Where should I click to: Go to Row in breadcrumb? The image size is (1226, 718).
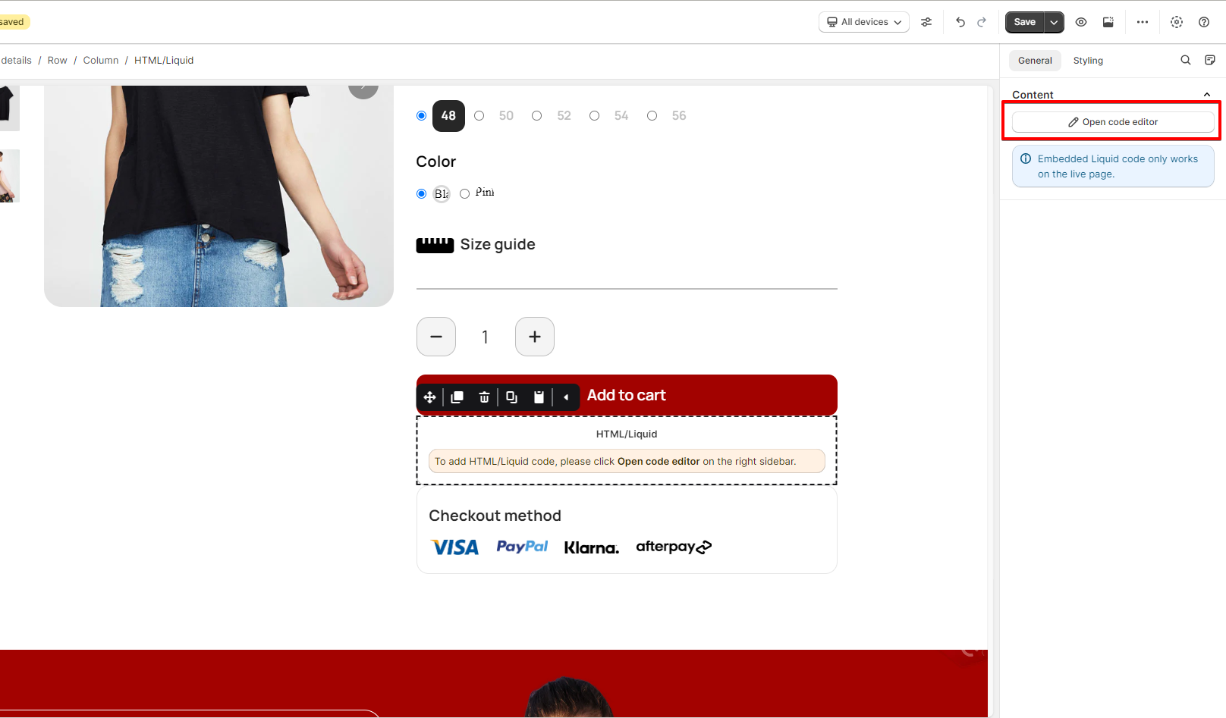tap(57, 61)
